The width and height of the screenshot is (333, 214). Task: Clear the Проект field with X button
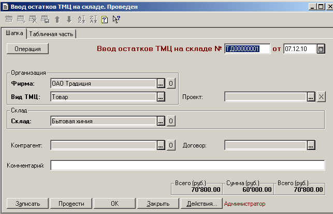pos(321,97)
